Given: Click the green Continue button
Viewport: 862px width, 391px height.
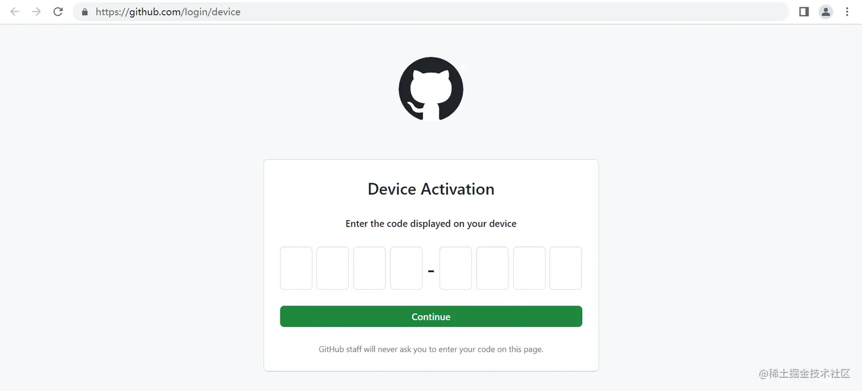Looking at the screenshot, I should [x=431, y=316].
